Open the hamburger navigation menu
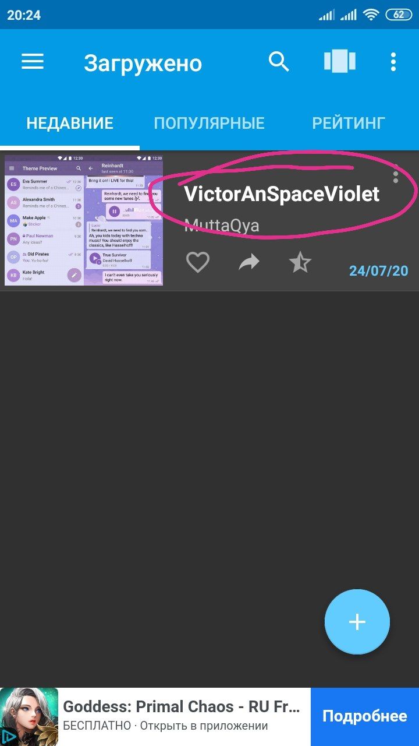This screenshot has height=746, width=419. (x=33, y=62)
